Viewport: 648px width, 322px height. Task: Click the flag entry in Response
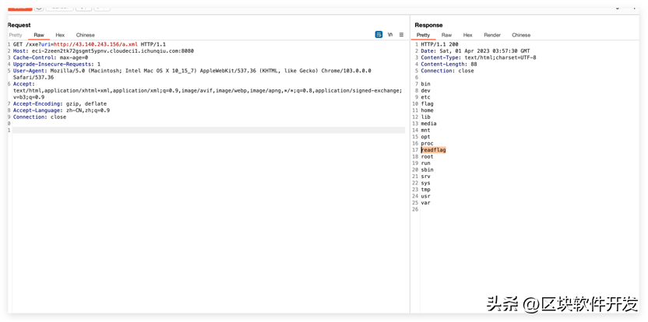(428, 103)
